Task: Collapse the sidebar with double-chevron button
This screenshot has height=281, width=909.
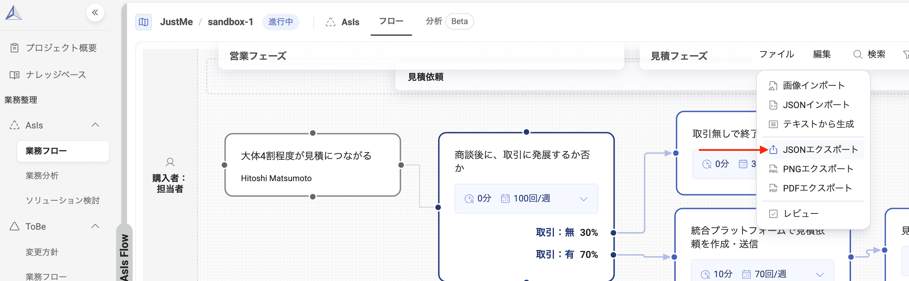Action: 95,13
